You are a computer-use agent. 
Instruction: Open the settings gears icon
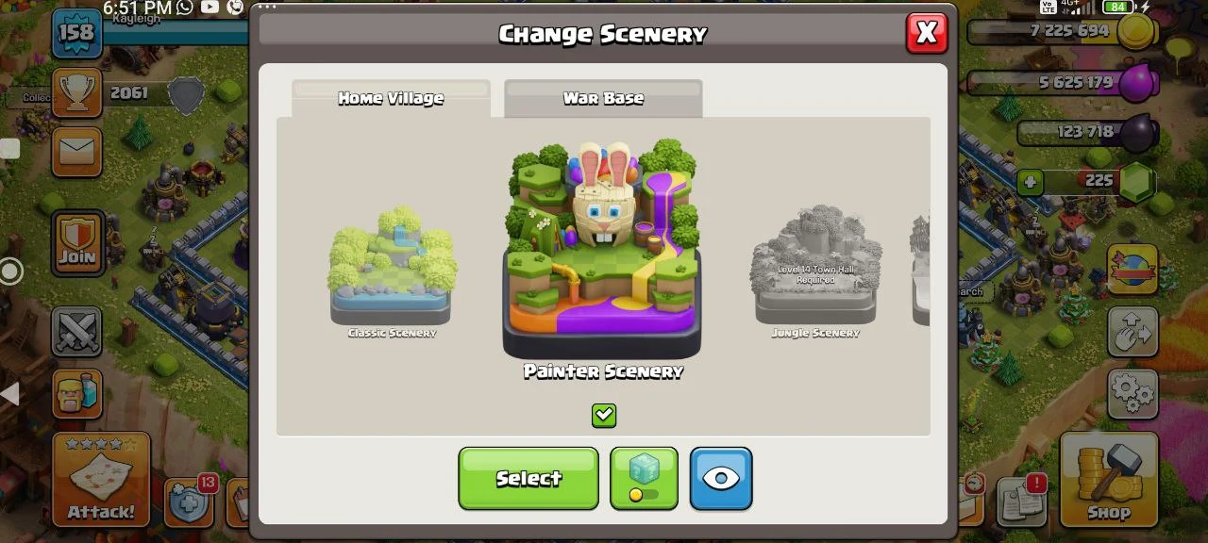1132,392
